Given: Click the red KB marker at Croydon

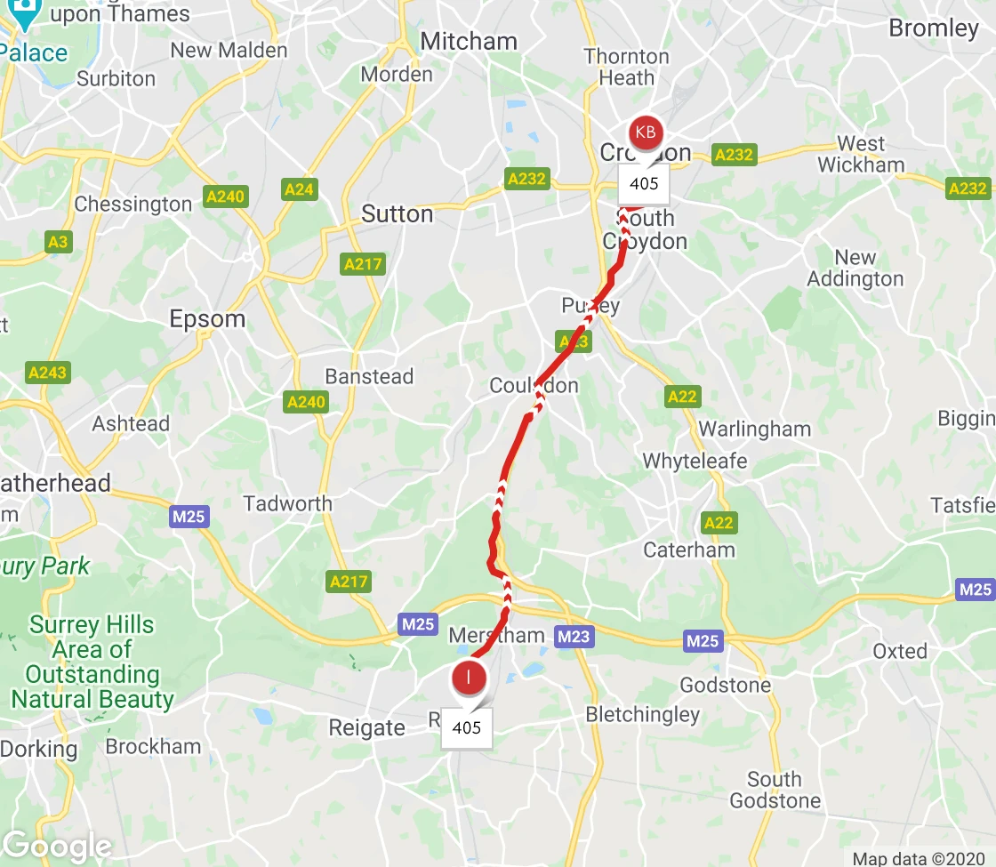Looking at the screenshot, I should [646, 132].
